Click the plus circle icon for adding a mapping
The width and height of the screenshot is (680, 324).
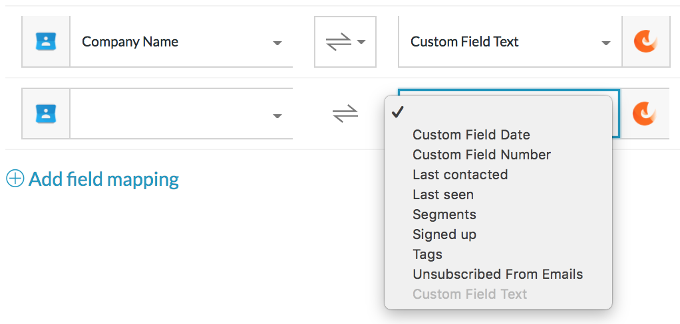[x=15, y=179]
